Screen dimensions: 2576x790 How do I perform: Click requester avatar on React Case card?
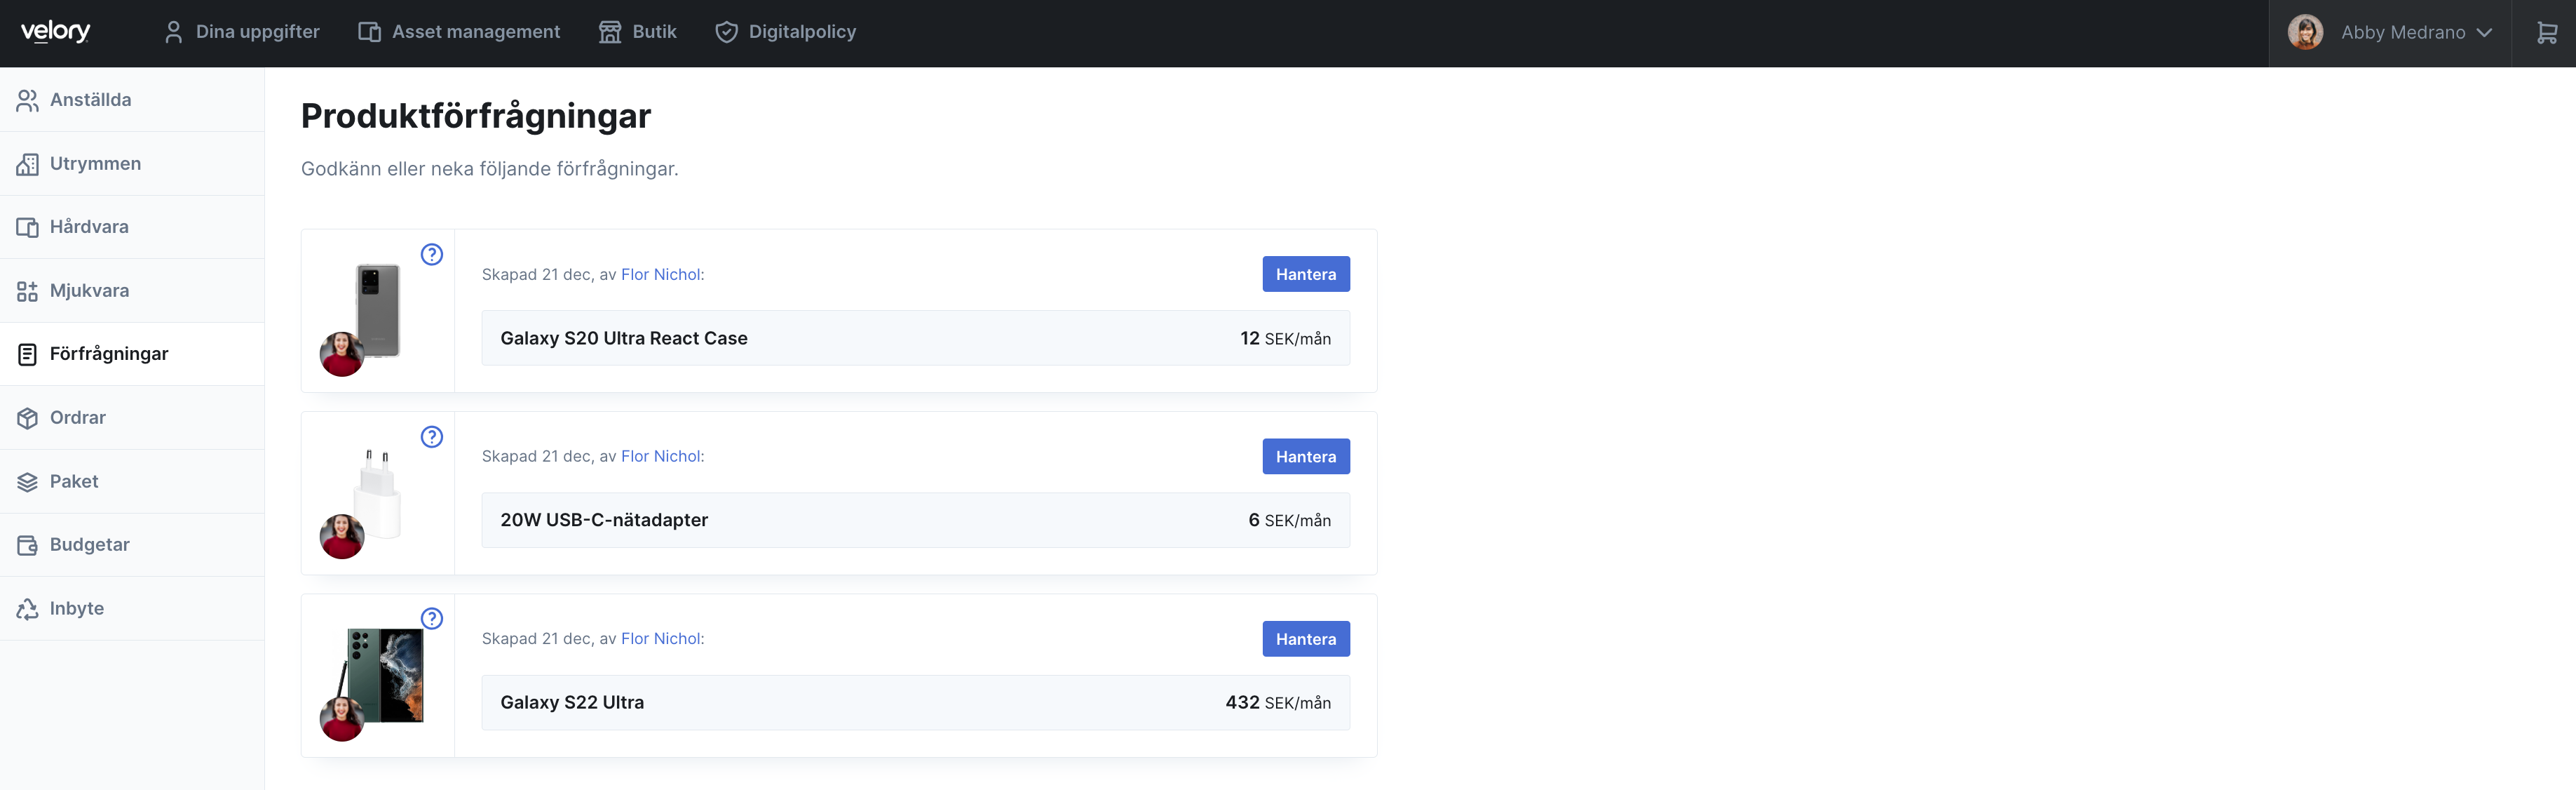341,354
